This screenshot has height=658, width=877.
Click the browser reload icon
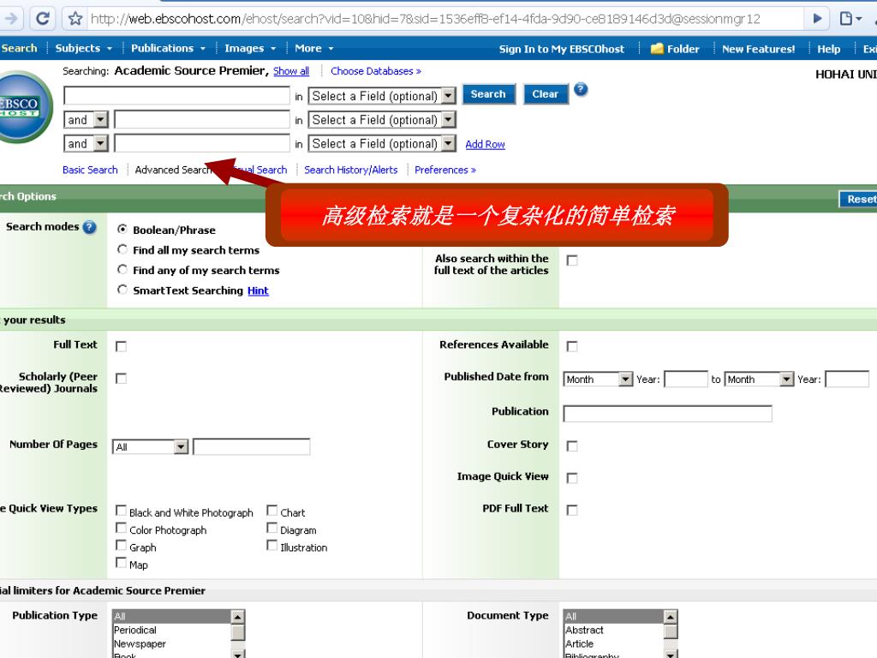click(43, 19)
